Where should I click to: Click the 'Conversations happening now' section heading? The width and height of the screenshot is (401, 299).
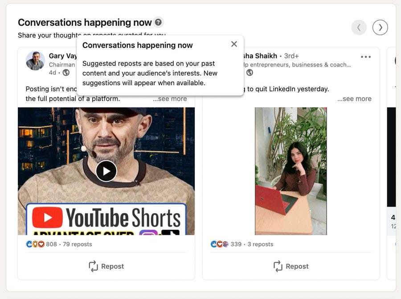pos(85,22)
